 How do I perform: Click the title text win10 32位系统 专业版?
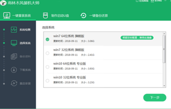[70, 77]
